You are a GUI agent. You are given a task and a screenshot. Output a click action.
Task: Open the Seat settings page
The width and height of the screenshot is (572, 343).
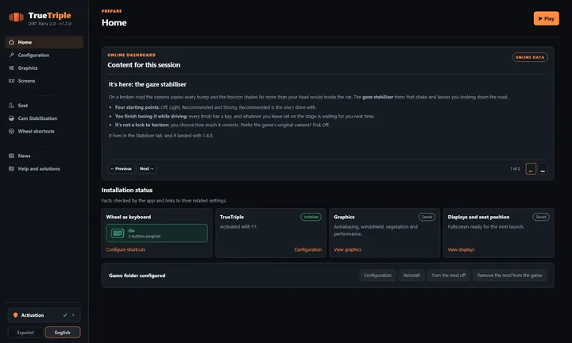(44, 106)
